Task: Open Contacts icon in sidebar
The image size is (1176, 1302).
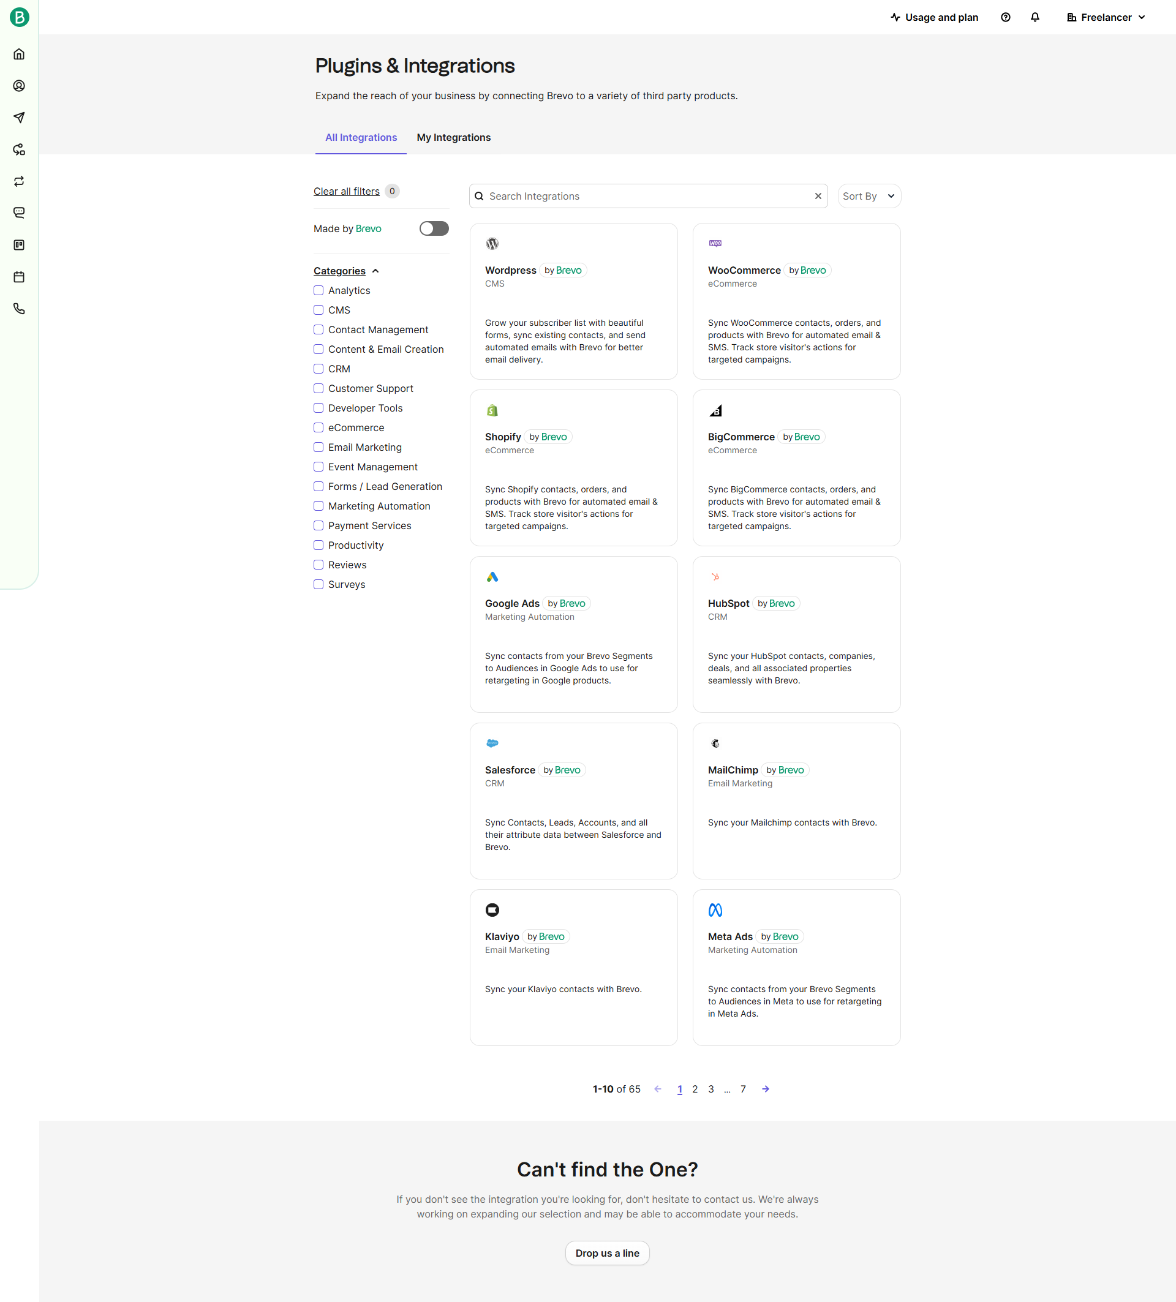Action: pos(20,86)
